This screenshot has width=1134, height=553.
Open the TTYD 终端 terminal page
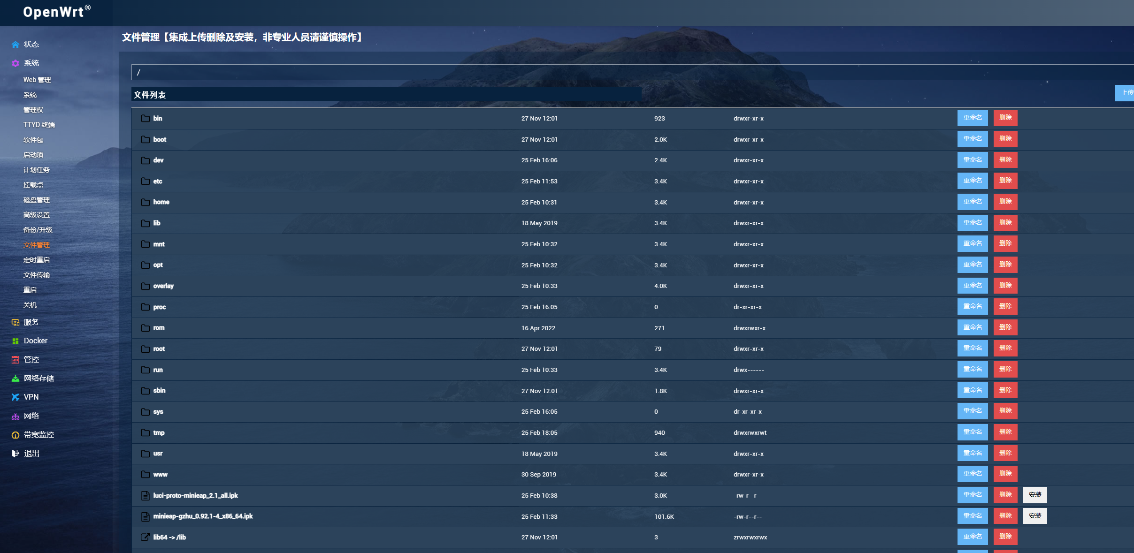[x=39, y=125]
